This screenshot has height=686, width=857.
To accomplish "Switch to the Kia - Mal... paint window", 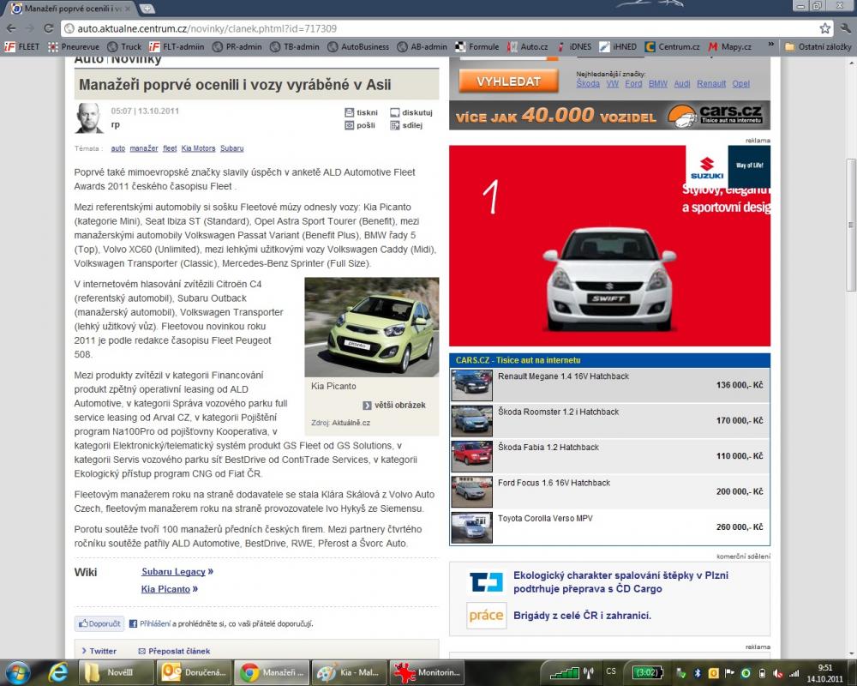I will click(x=350, y=672).
